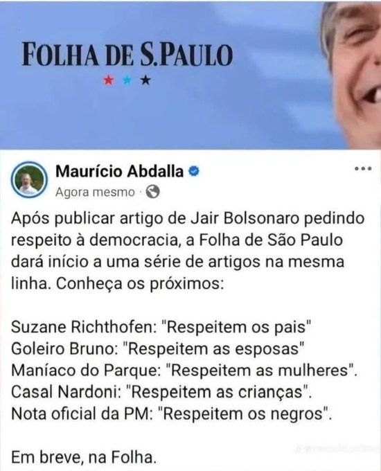Click the "Em breve, na Folha." closing text

click(84, 457)
